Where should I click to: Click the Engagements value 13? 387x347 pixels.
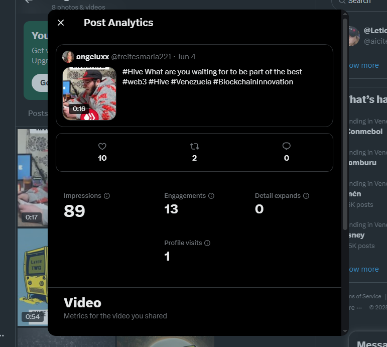(x=171, y=209)
